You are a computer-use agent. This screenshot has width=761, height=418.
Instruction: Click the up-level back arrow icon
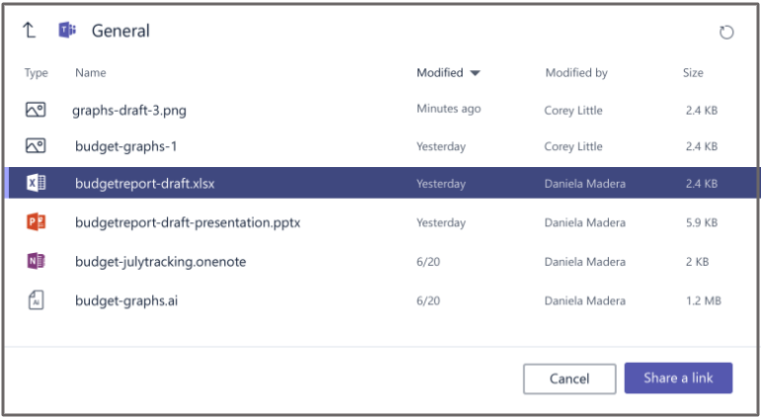pyautogui.click(x=29, y=31)
